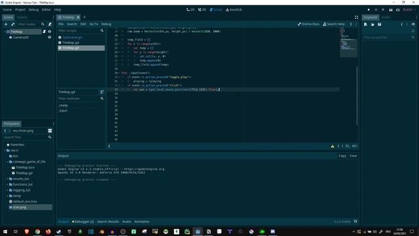Open the script attached to the TileMap node
The image size is (419, 236).
45,31
